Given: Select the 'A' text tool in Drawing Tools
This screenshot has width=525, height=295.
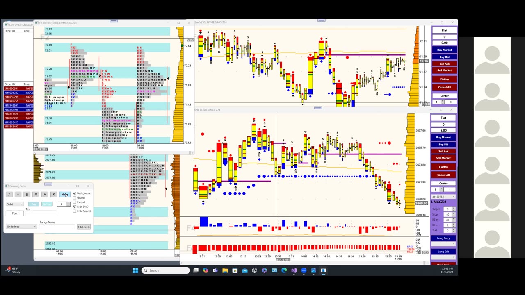Looking at the screenshot, I should click(x=45, y=195).
